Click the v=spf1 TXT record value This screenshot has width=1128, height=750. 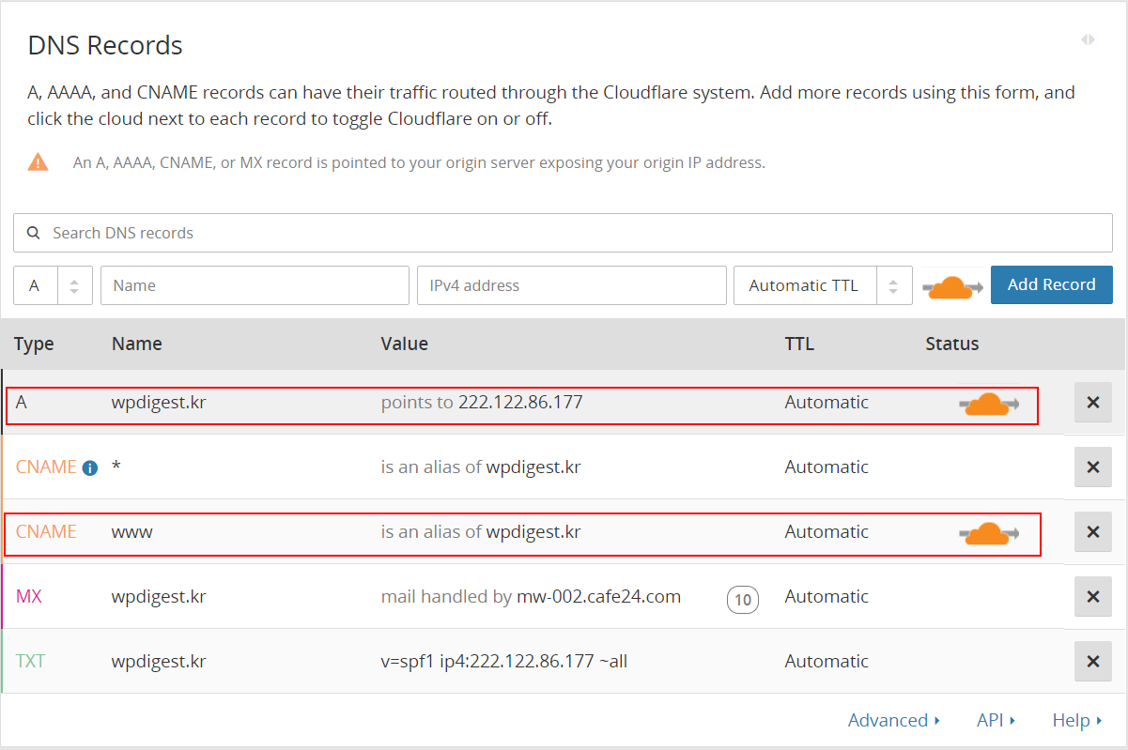coord(504,661)
